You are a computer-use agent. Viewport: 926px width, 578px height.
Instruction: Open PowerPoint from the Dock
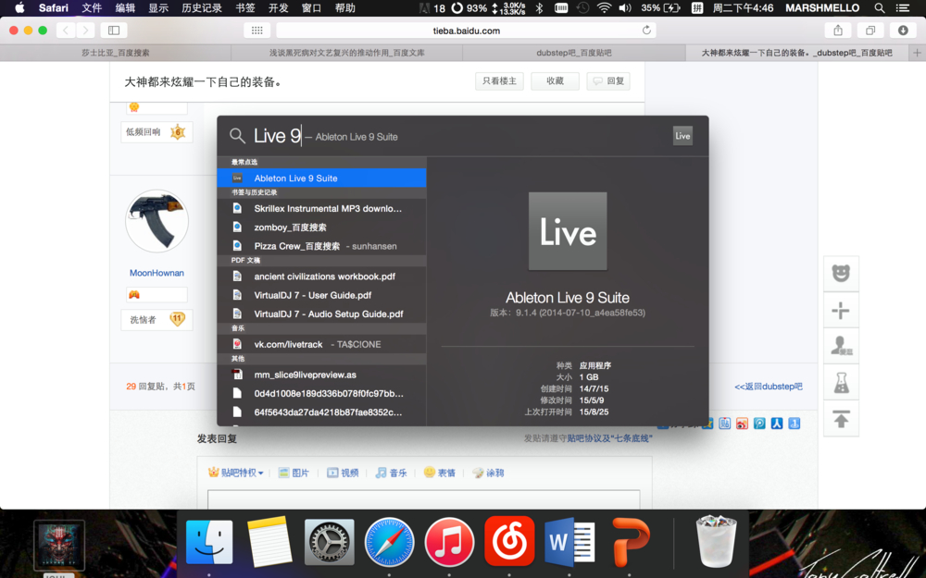pyautogui.click(x=630, y=542)
